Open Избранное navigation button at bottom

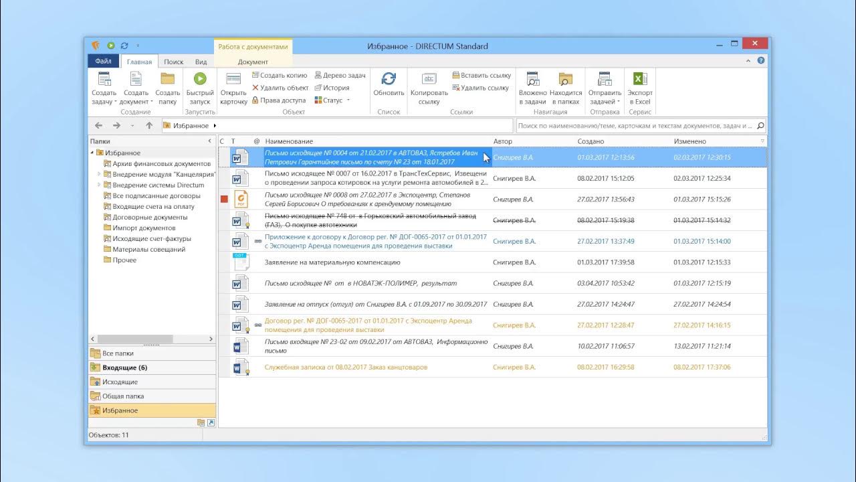coord(152,410)
